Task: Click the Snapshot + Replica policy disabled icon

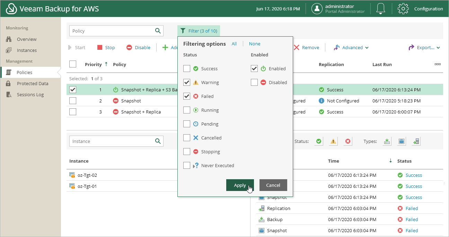Action: 116,112
